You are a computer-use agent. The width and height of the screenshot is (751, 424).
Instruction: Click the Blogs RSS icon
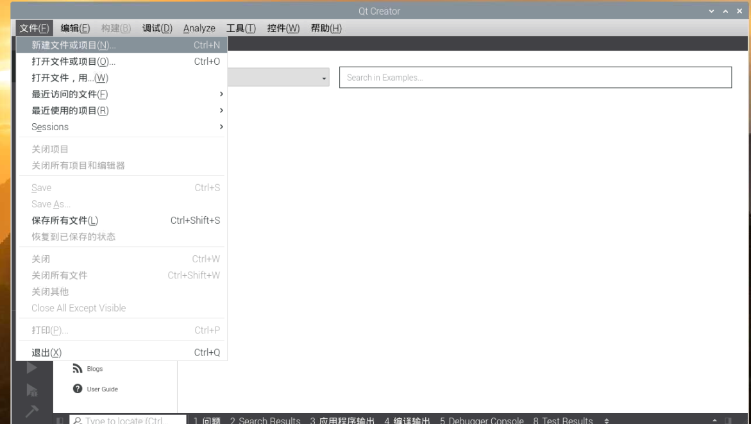click(x=77, y=368)
